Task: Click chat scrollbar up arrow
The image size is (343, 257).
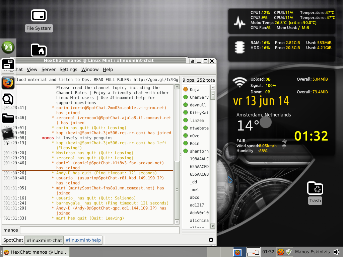Action: click(x=177, y=87)
